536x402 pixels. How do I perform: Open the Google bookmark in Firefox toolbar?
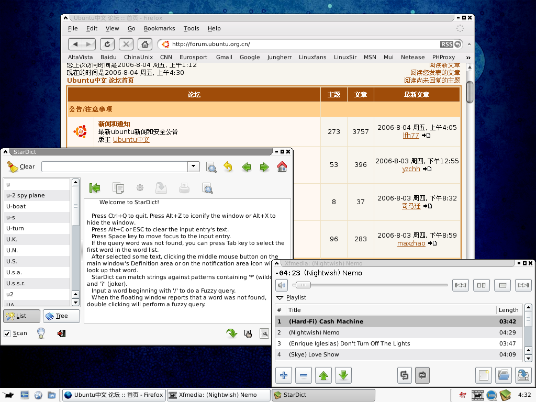tap(250, 58)
